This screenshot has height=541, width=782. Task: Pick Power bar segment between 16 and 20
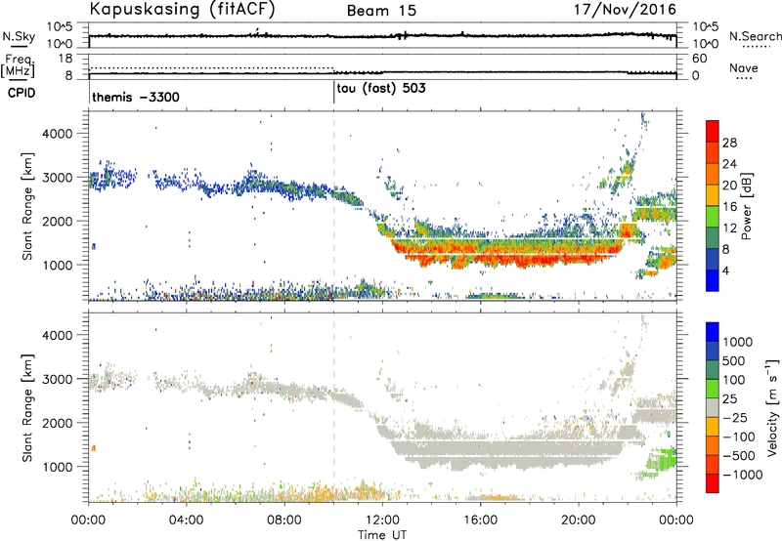(713, 195)
